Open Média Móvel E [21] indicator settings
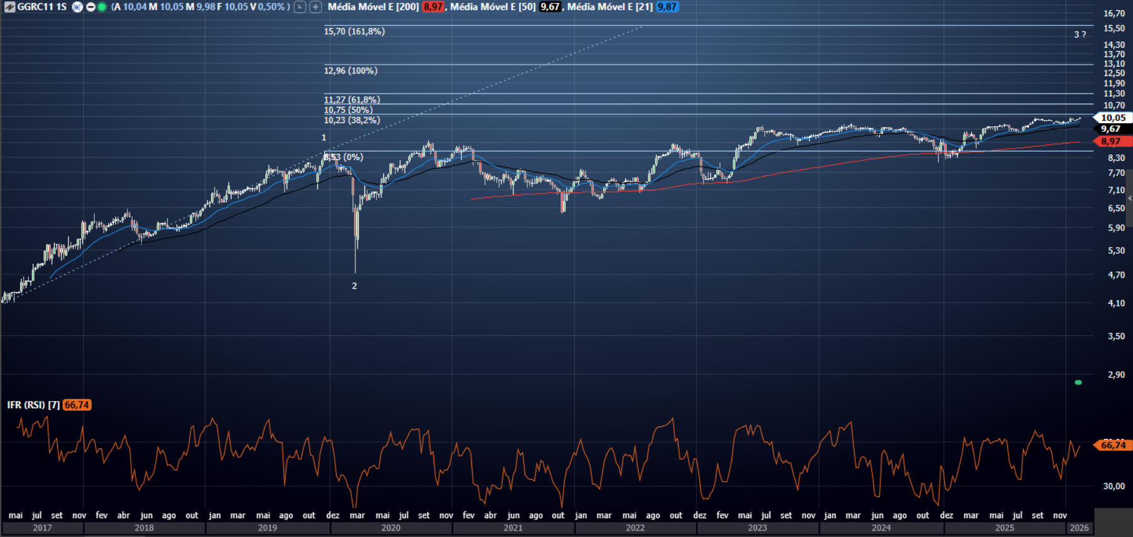The height and width of the screenshot is (537, 1133). click(x=610, y=7)
